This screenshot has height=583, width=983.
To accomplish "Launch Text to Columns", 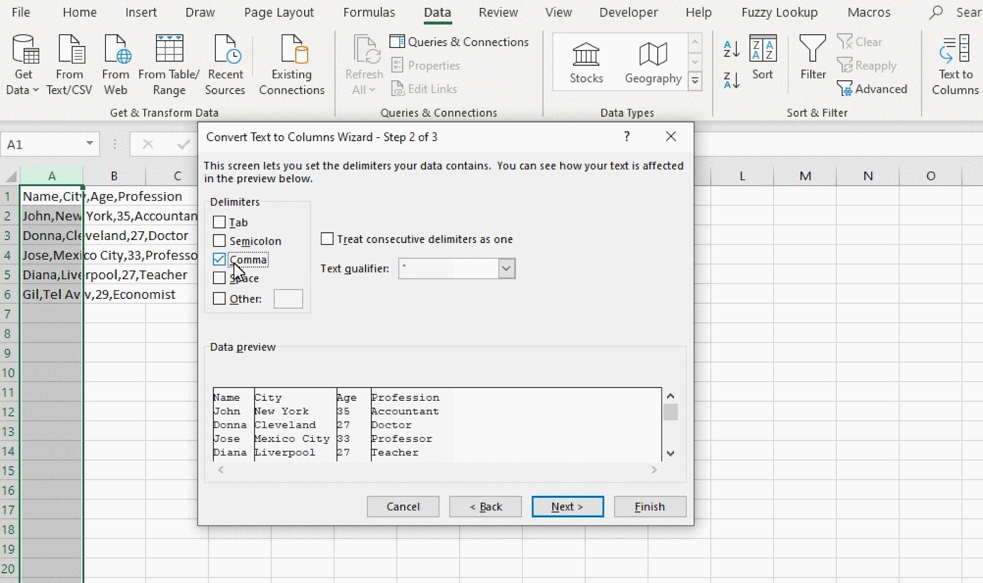I will point(955,65).
